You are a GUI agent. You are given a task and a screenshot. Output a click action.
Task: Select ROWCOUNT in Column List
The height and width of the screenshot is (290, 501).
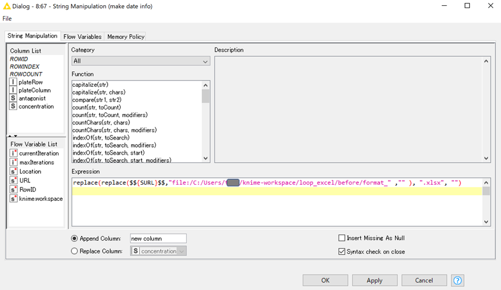coord(26,74)
